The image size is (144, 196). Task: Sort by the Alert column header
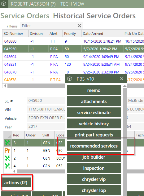tap(55, 34)
